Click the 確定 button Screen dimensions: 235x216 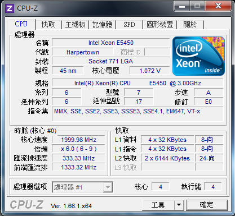(x=207, y=205)
